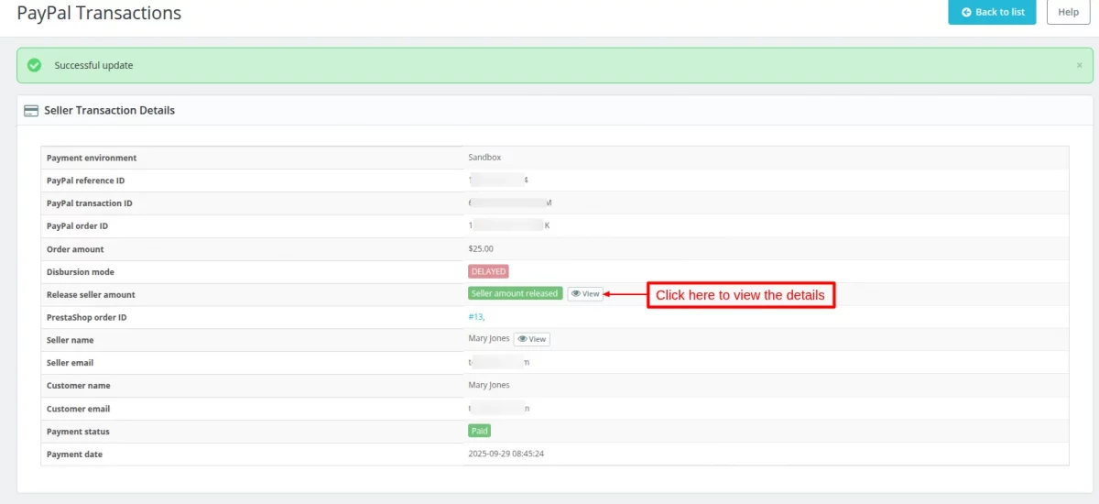Dismiss the Successful update alert
The width and height of the screenshot is (1099, 504).
click(1080, 65)
